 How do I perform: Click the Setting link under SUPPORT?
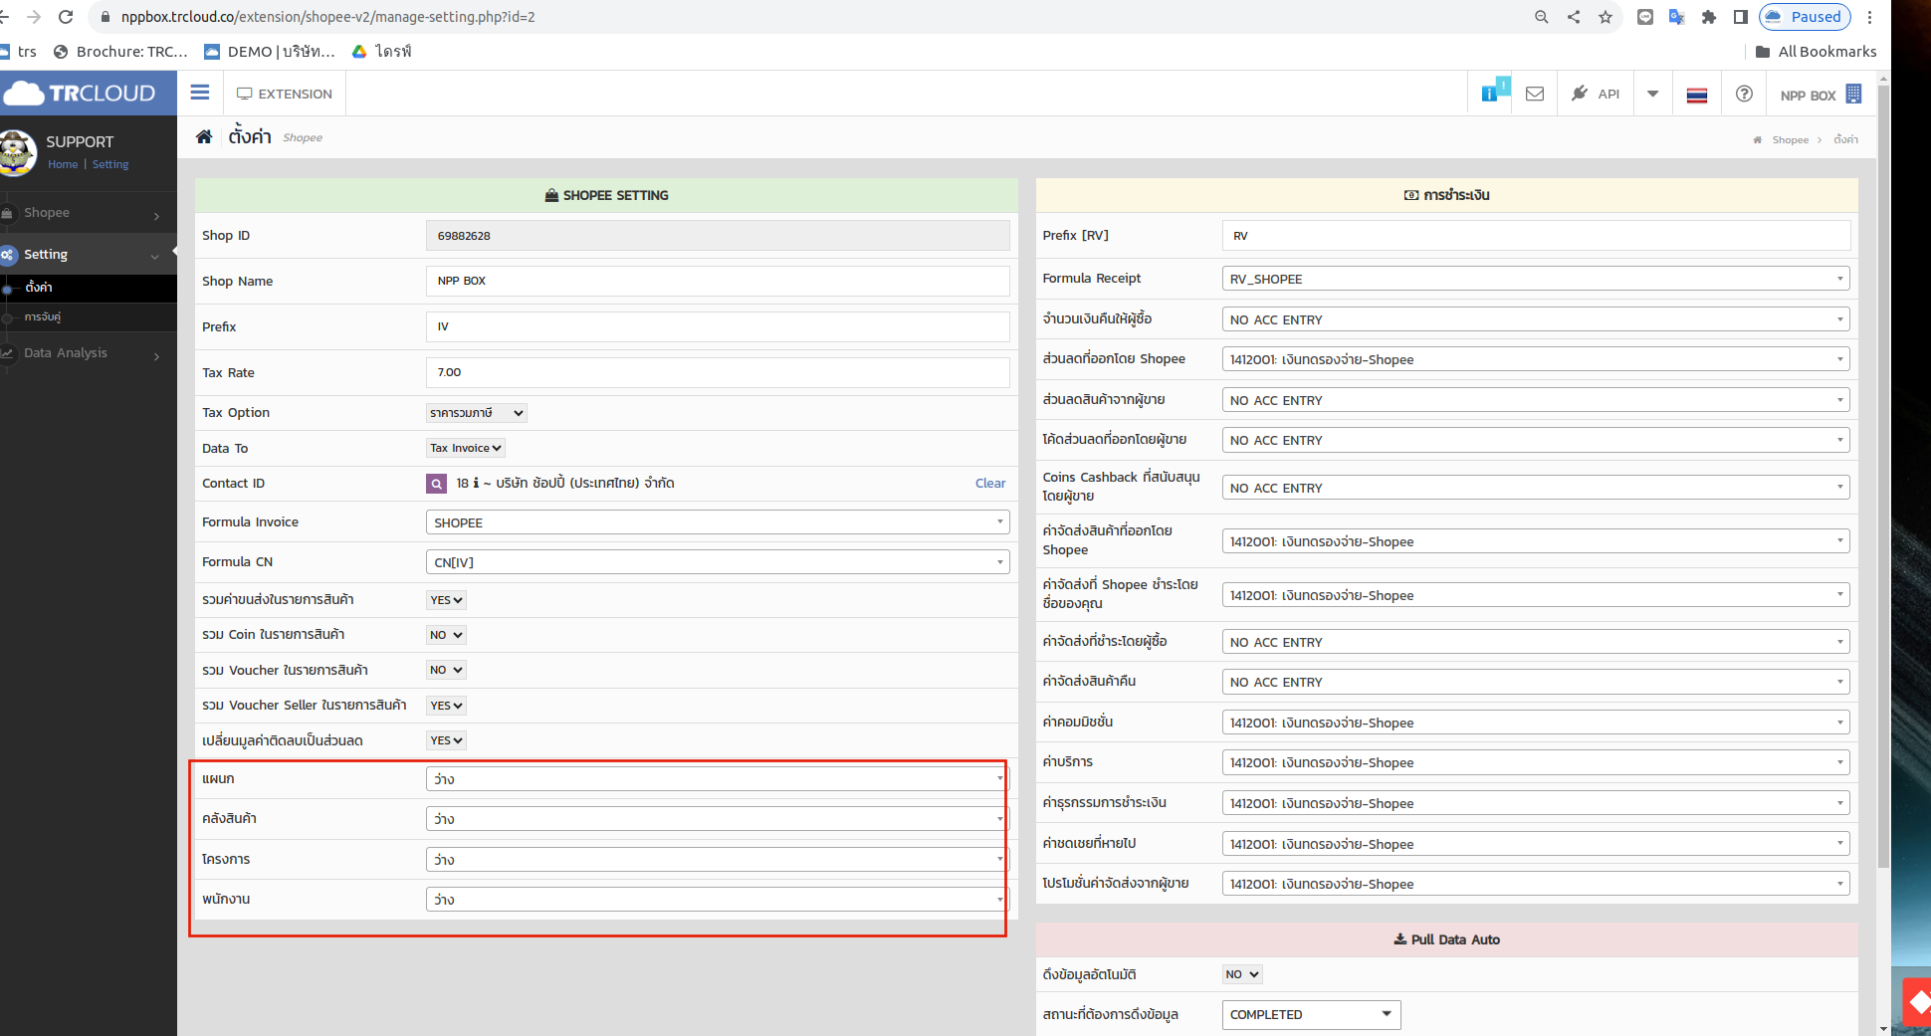110,165
